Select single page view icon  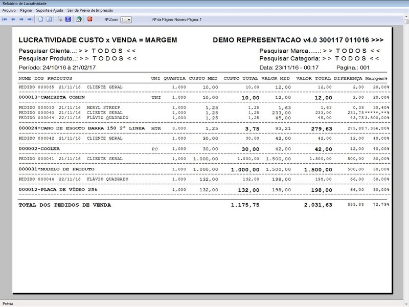pos(41,19)
